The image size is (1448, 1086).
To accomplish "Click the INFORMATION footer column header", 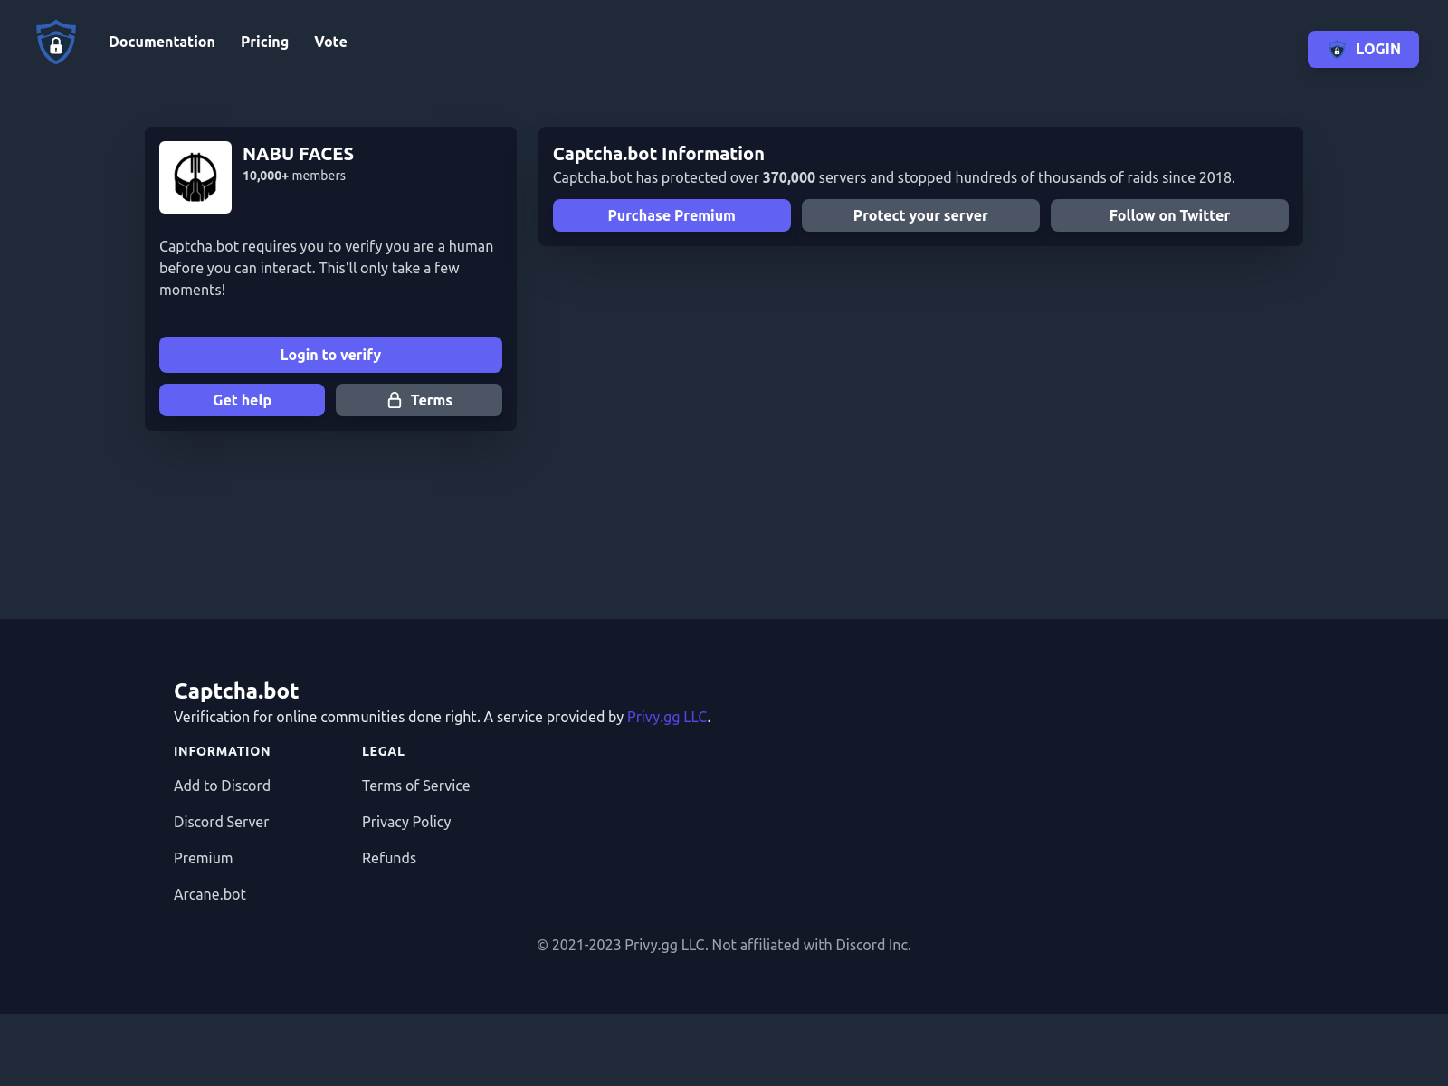I will [x=222, y=751].
